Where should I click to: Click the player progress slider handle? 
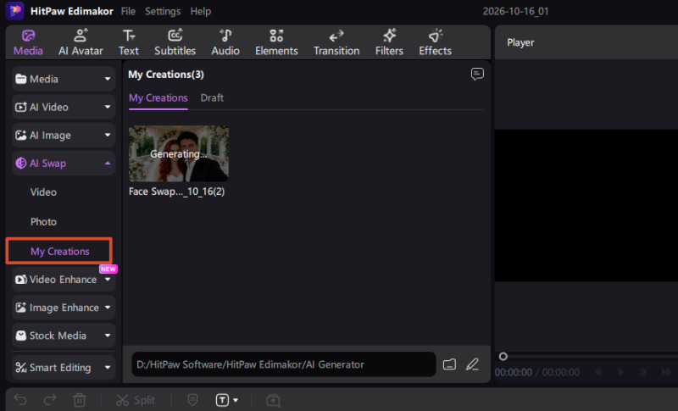[503, 357]
